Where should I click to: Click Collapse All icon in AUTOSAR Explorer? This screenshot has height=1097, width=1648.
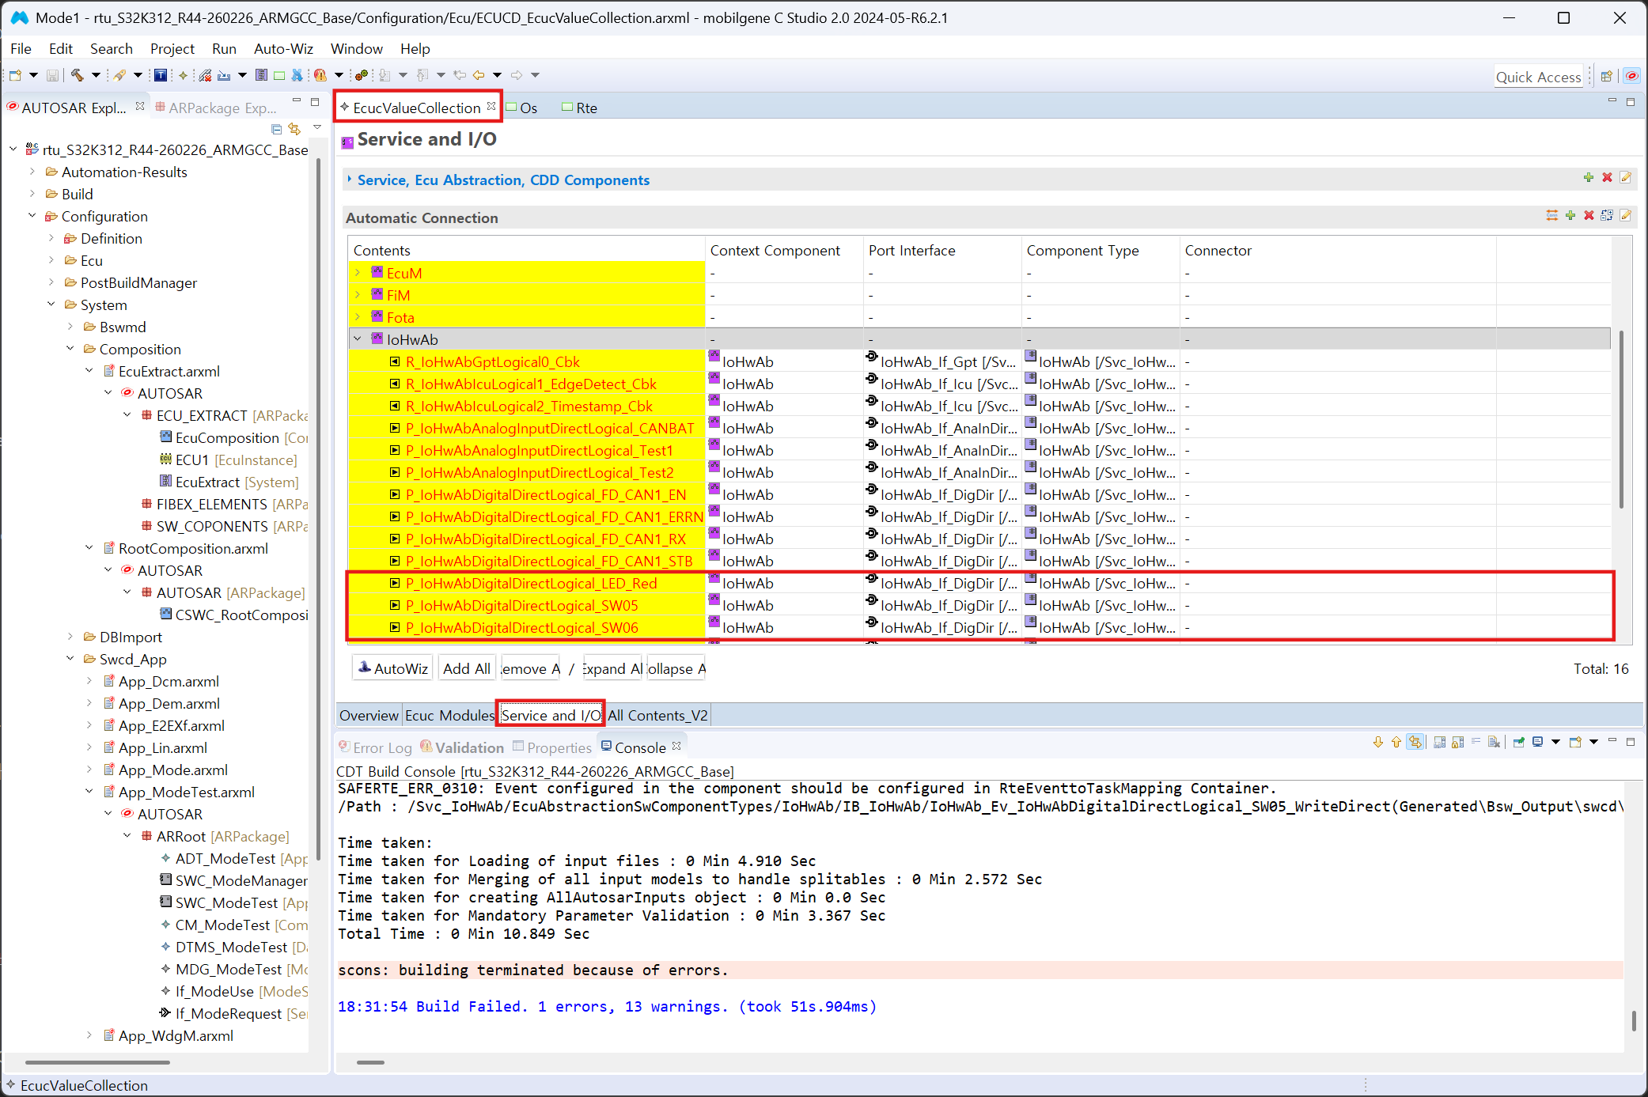click(x=276, y=128)
